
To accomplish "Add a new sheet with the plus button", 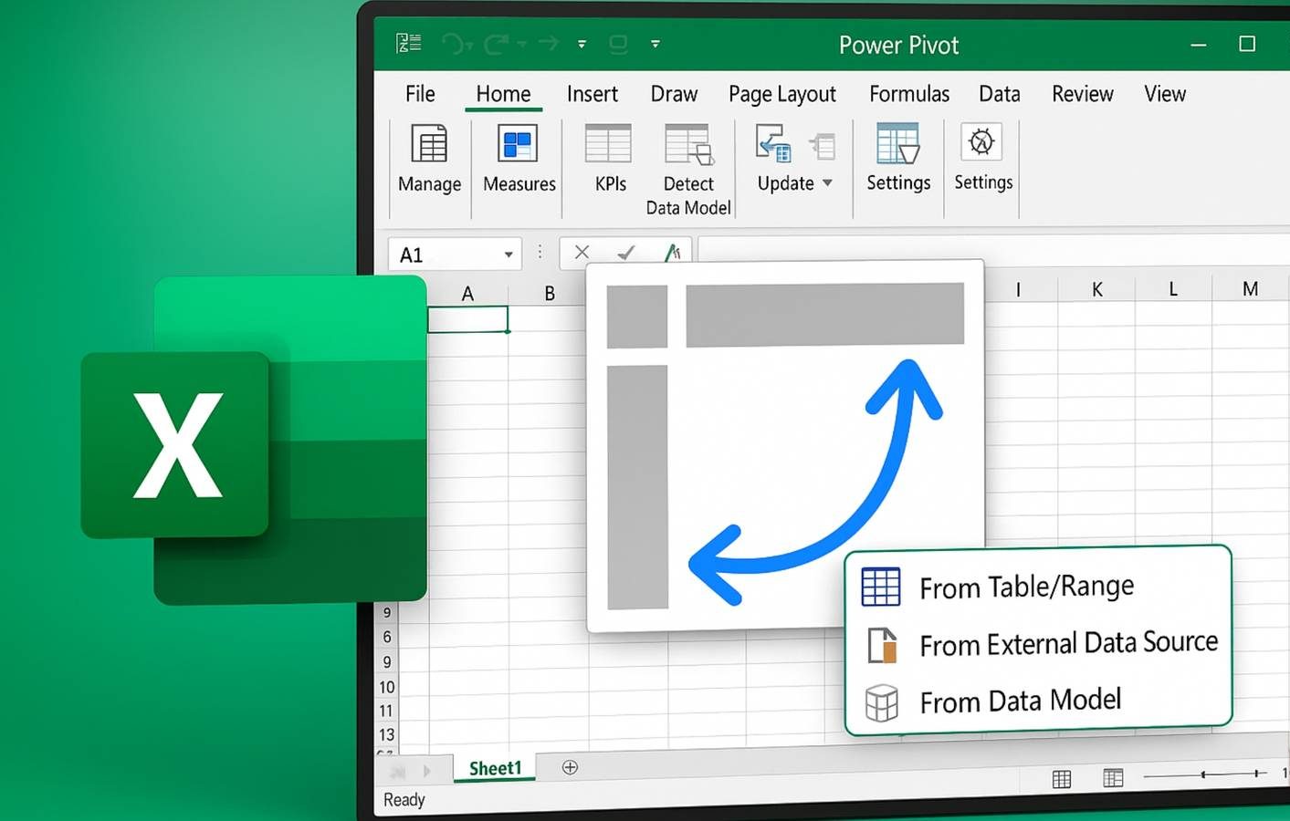I will pyautogui.click(x=570, y=767).
